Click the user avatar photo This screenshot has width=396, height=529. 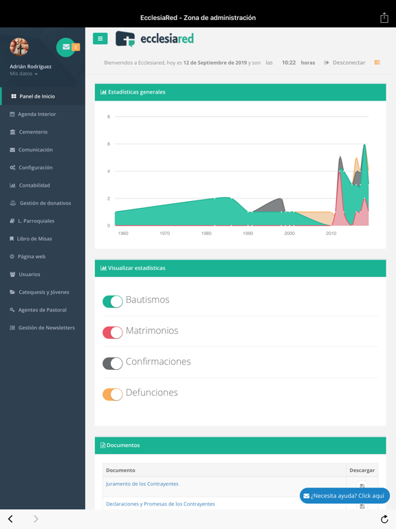[19, 47]
